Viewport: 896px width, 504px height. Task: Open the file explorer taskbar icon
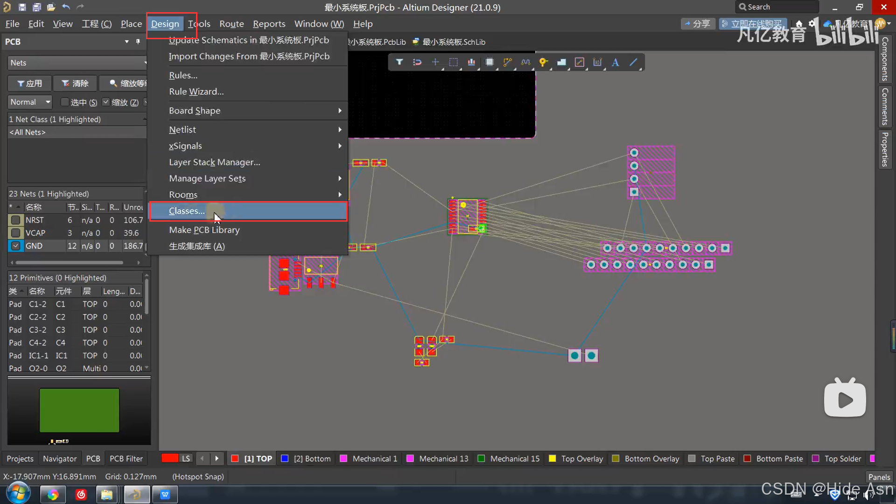[107, 495]
